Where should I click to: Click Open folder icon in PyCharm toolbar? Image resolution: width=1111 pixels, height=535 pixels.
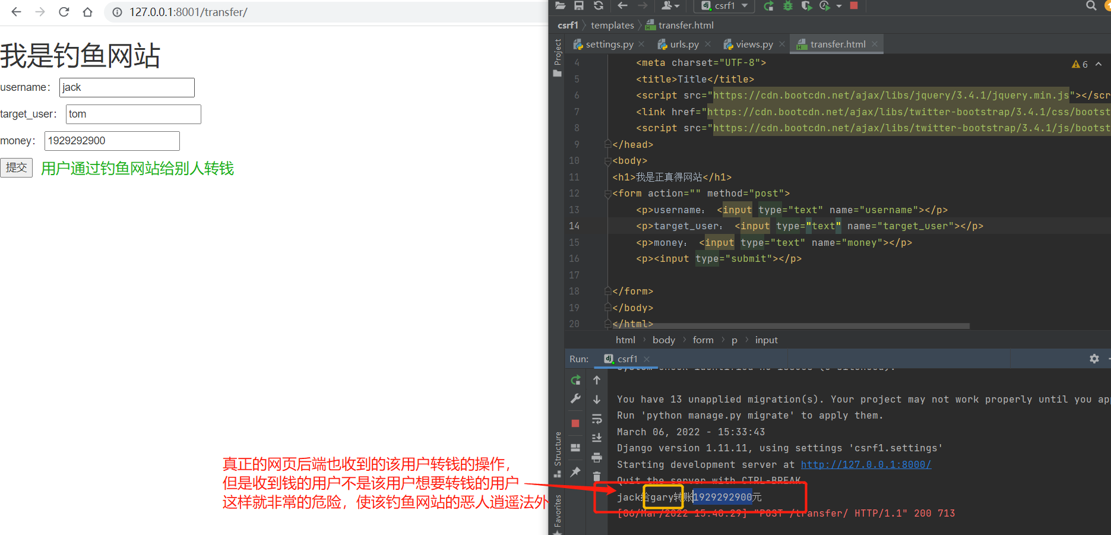tap(560, 6)
